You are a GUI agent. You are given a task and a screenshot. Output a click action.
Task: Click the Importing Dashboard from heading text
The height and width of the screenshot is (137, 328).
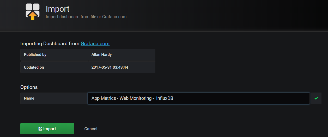coord(50,43)
